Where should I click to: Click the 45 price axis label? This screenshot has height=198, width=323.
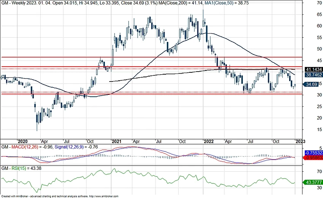(x=319, y=61)
